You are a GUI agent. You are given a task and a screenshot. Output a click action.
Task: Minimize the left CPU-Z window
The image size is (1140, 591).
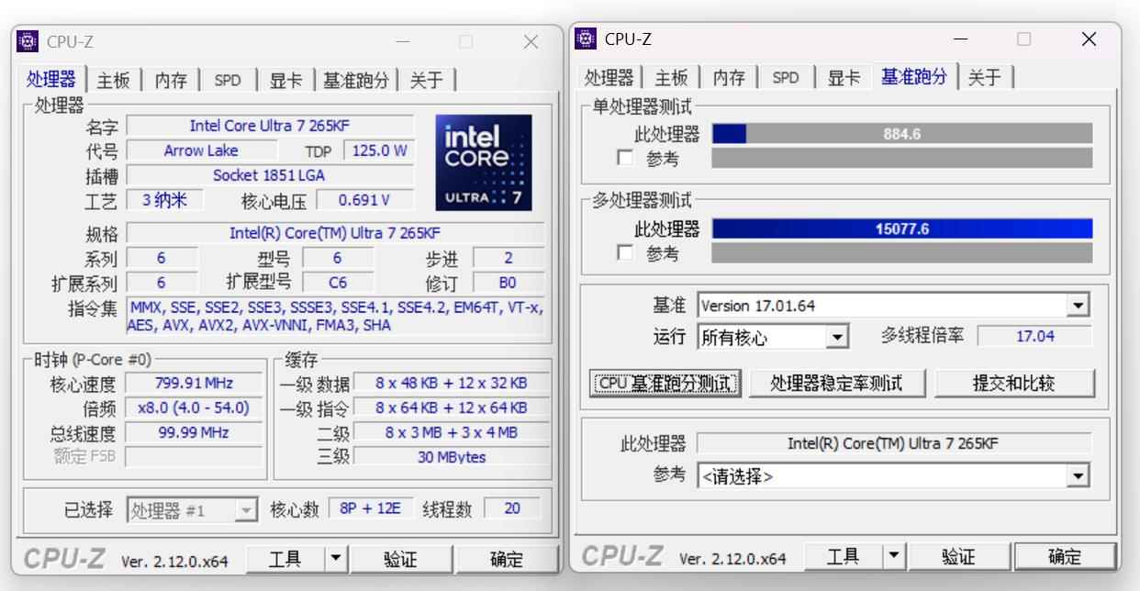[403, 42]
